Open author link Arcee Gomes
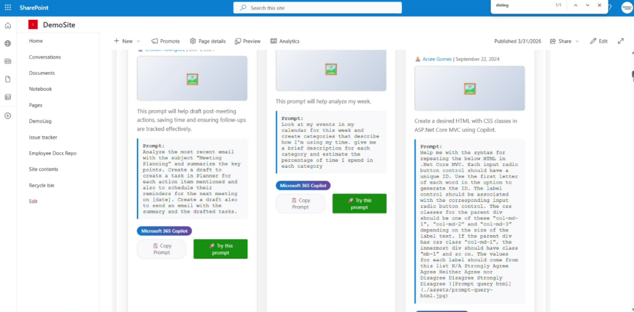This screenshot has height=312, width=634. [x=437, y=59]
